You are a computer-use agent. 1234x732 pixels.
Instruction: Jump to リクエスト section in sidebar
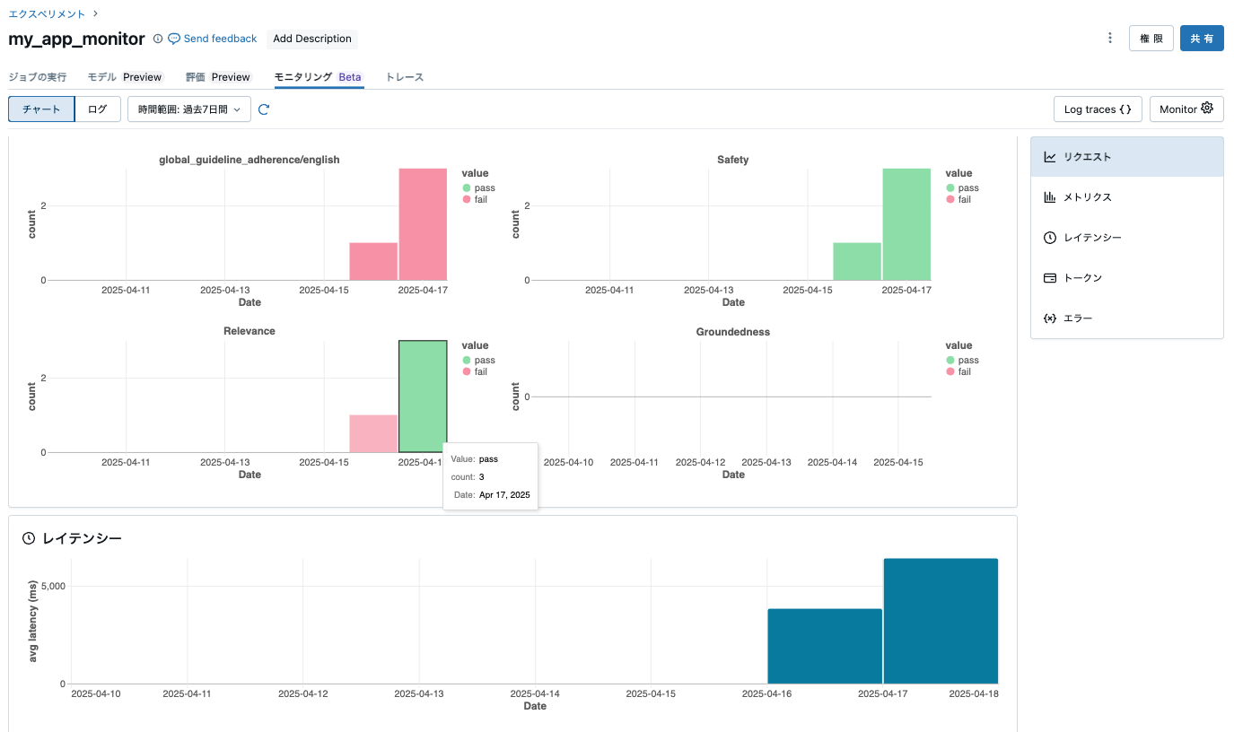point(1127,157)
